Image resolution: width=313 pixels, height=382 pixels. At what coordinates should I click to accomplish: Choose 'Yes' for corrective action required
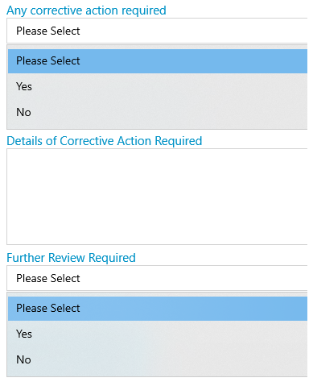point(158,86)
